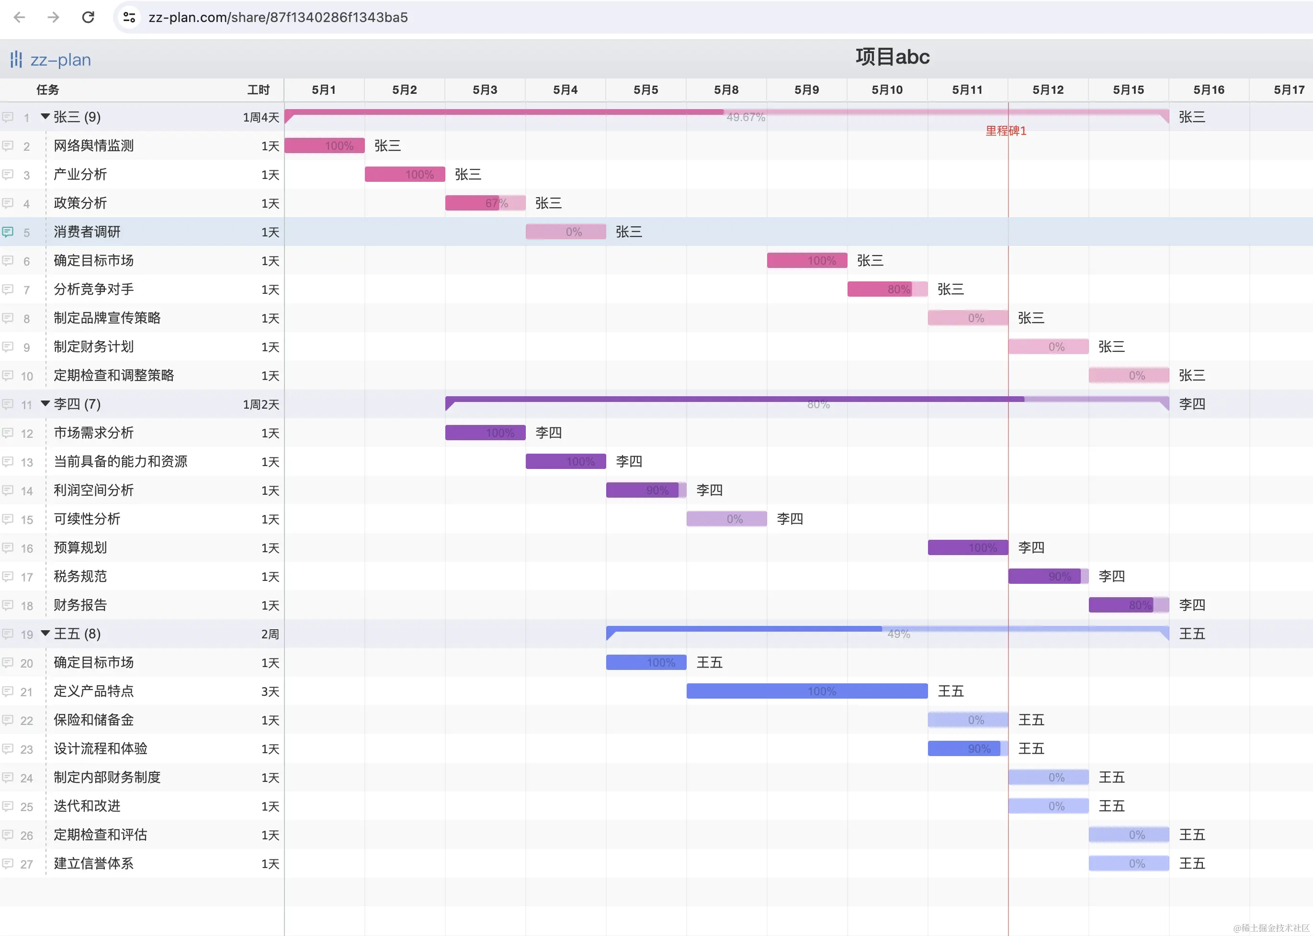Select the 政策分析 task name

click(x=80, y=203)
